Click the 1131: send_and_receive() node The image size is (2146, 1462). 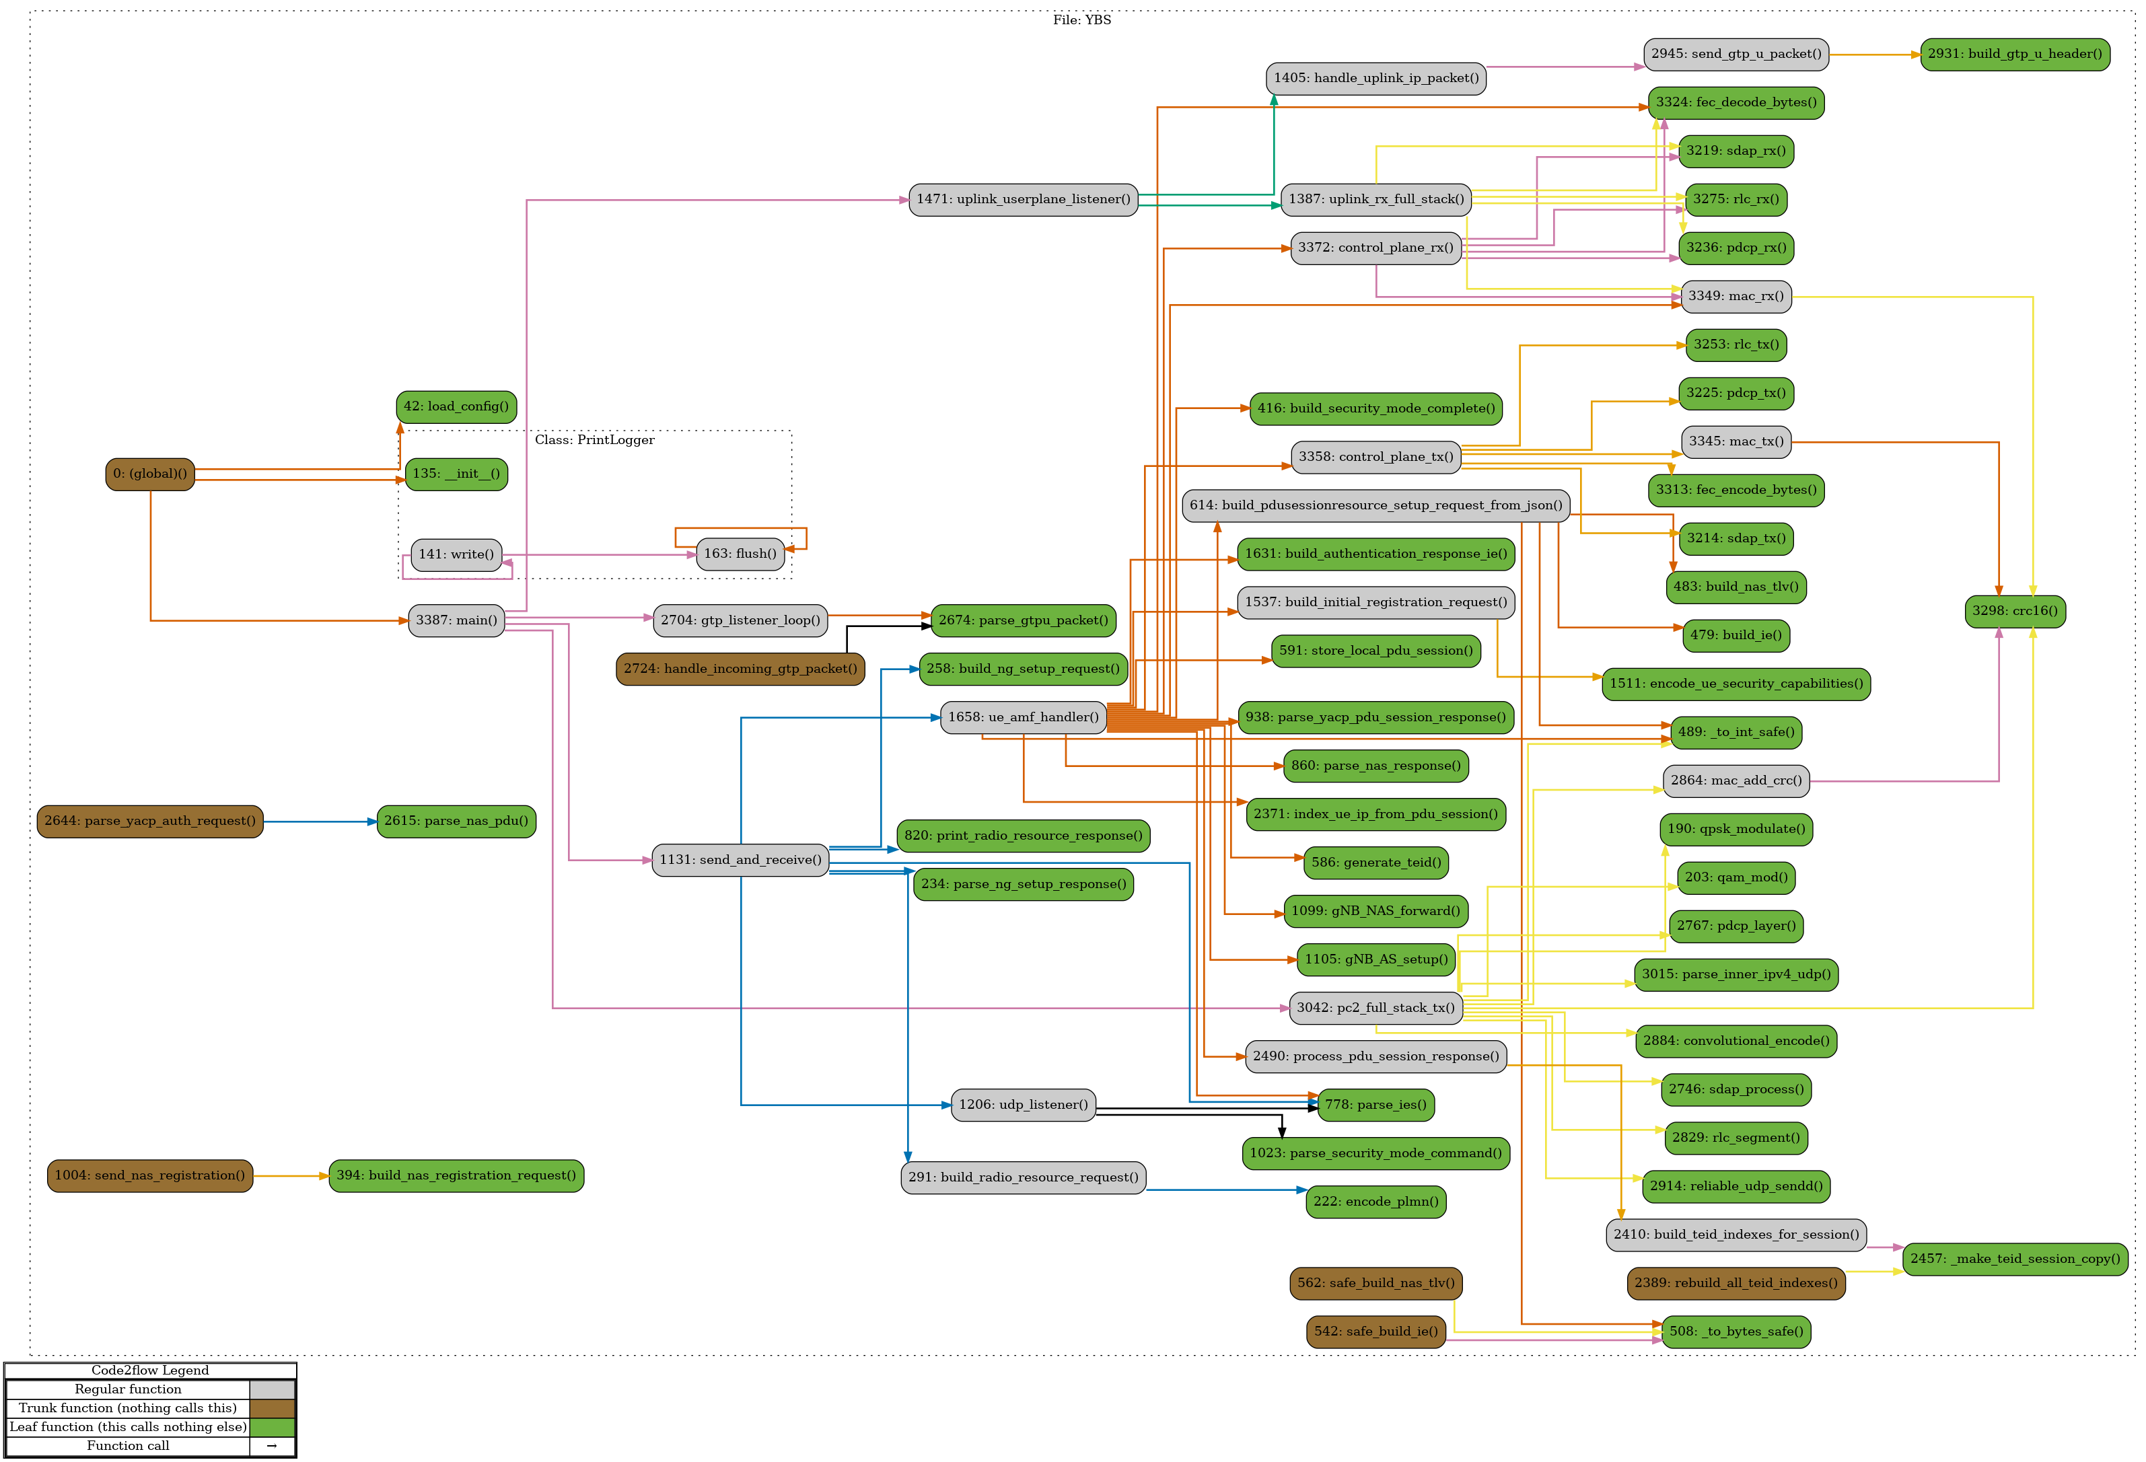coord(740,861)
